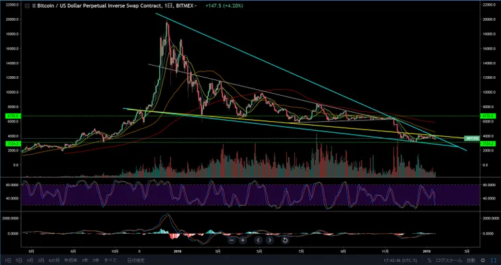
Task: Select the 6か月 time range
Action: [53, 260]
